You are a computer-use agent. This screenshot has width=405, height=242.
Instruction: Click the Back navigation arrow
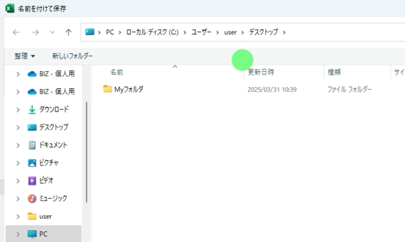pyautogui.click(x=16, y=32)
